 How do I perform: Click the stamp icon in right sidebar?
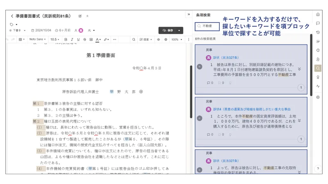tap(318, 59)
